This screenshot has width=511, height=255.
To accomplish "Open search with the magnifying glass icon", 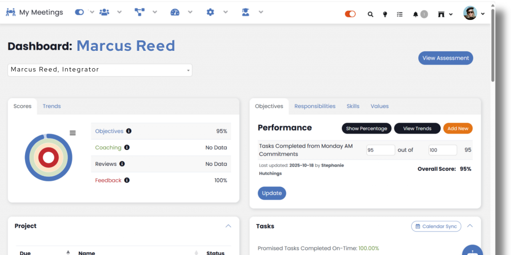I will point(370,14).
